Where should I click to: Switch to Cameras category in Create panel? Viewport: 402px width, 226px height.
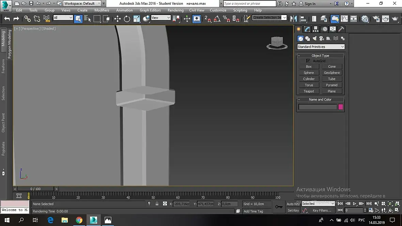click(322, 39)
